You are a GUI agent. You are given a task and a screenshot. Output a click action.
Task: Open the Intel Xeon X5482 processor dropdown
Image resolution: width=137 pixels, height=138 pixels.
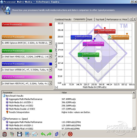pyautogui.click(x=50, y=56)
